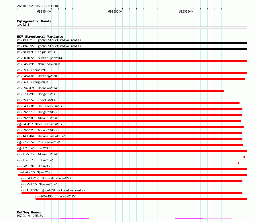Open variant esv2462035 (McKernan2009)

pyautogui.click(x=39, y=64)
